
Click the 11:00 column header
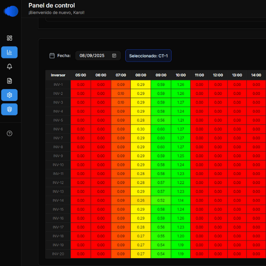[200, 75]
